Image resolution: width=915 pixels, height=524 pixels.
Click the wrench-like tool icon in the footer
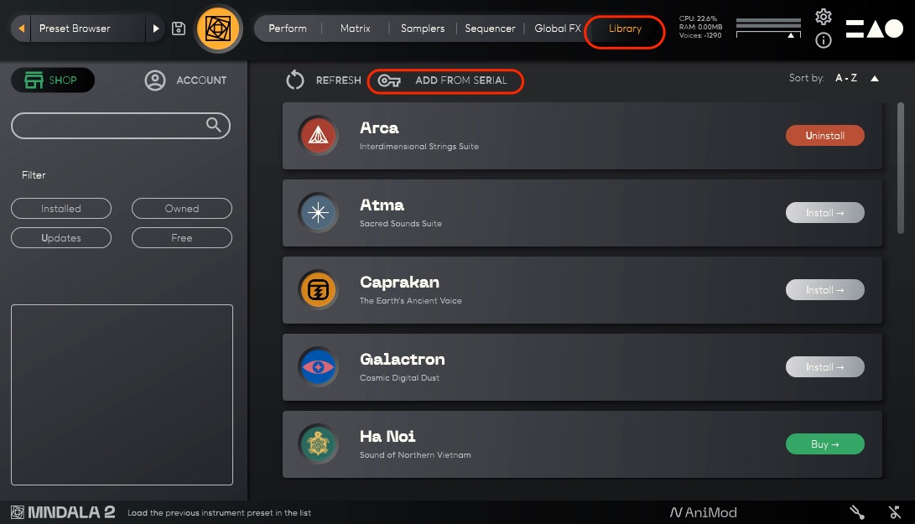(856, 512)
